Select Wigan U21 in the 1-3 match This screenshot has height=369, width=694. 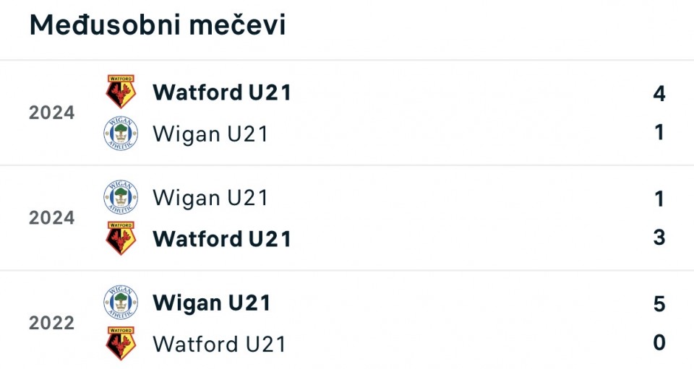point(210,197)
